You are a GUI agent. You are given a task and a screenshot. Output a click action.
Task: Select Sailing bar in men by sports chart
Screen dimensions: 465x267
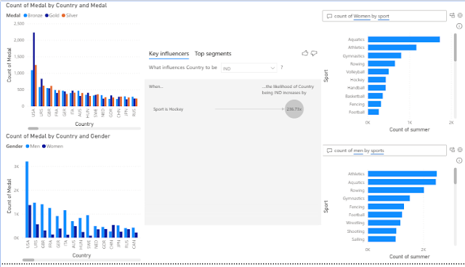coord(382,239)
